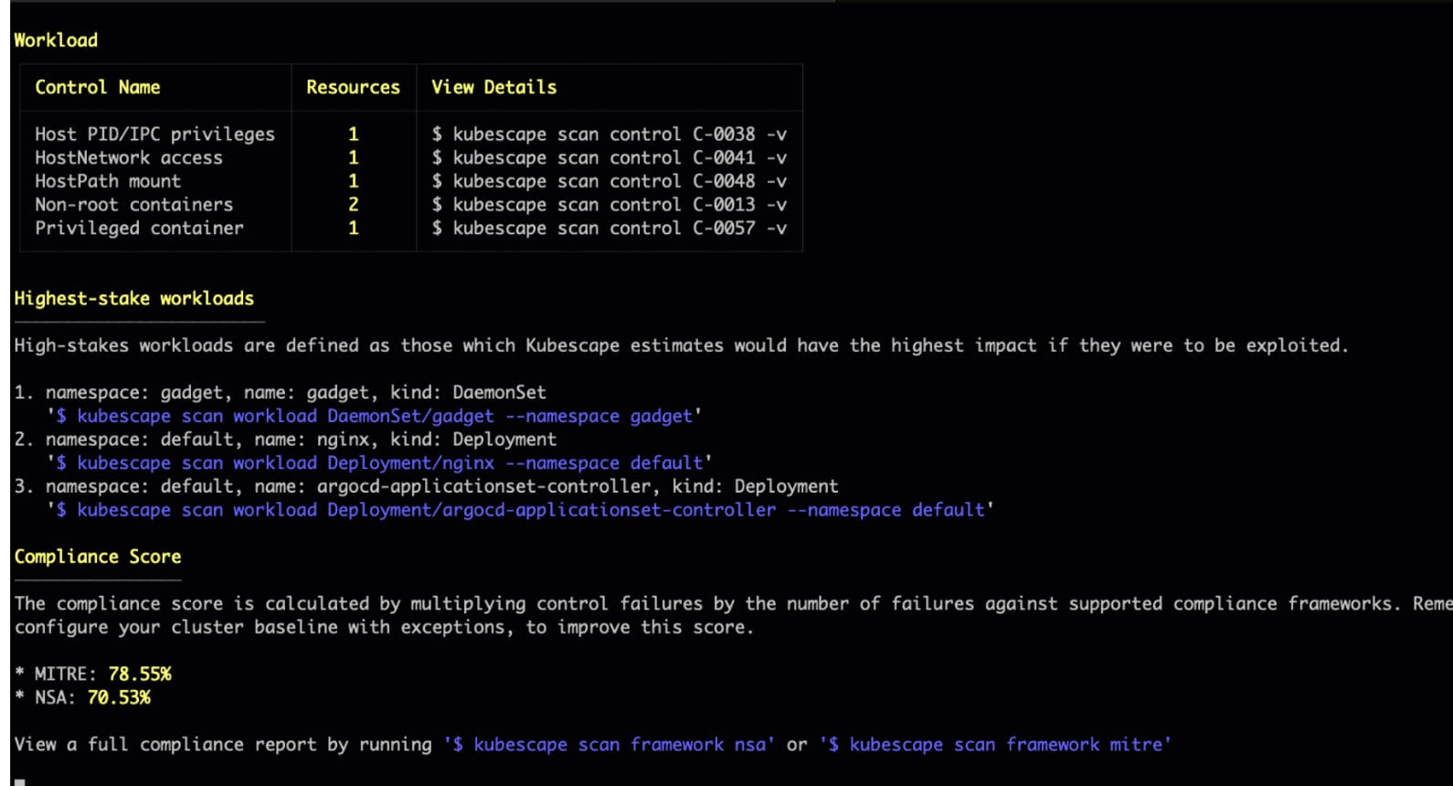This screenshot has height=786, width=1453.
Task: Click the 'kubescape scan framework nsa' command
Action: pos(610,745)
